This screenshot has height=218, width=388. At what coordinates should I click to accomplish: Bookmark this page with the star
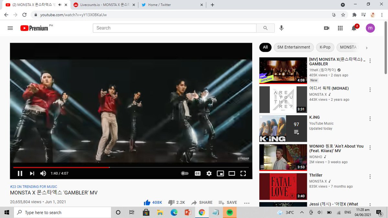pyautogui.click(x=343, y=15)
